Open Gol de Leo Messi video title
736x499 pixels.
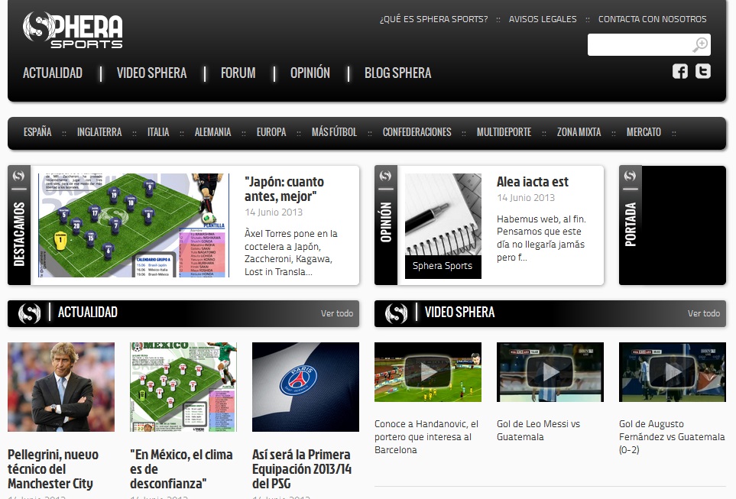pyautogui.click(x=538, y=430)
